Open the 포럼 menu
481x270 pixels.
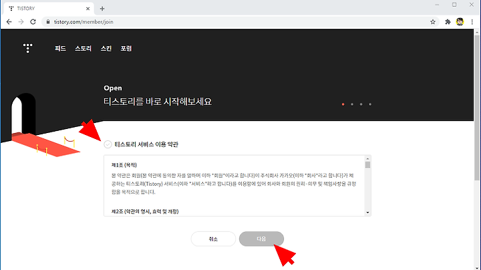click(x=126, y=49)
